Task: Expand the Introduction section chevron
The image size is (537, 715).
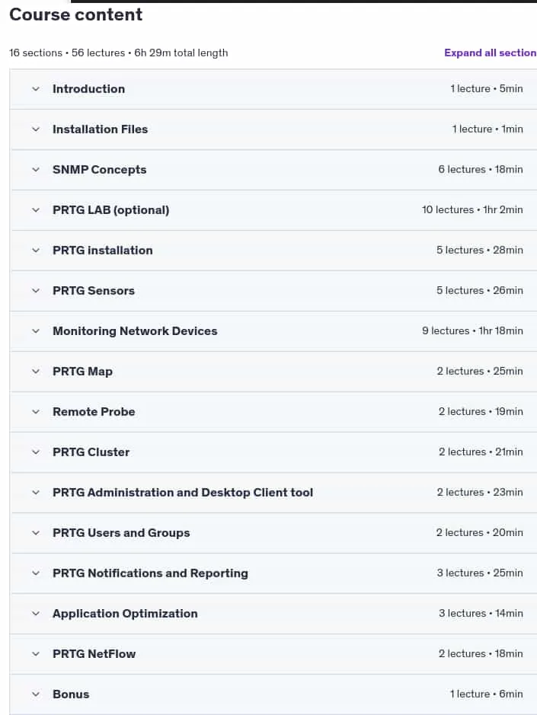Action: click(x=36, y=89)
